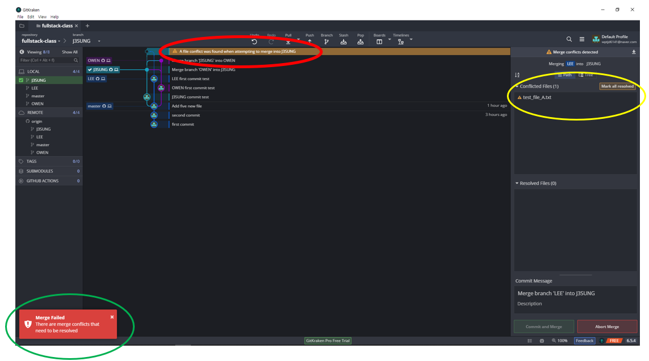Collapse the LOCAL branches section

49,71
